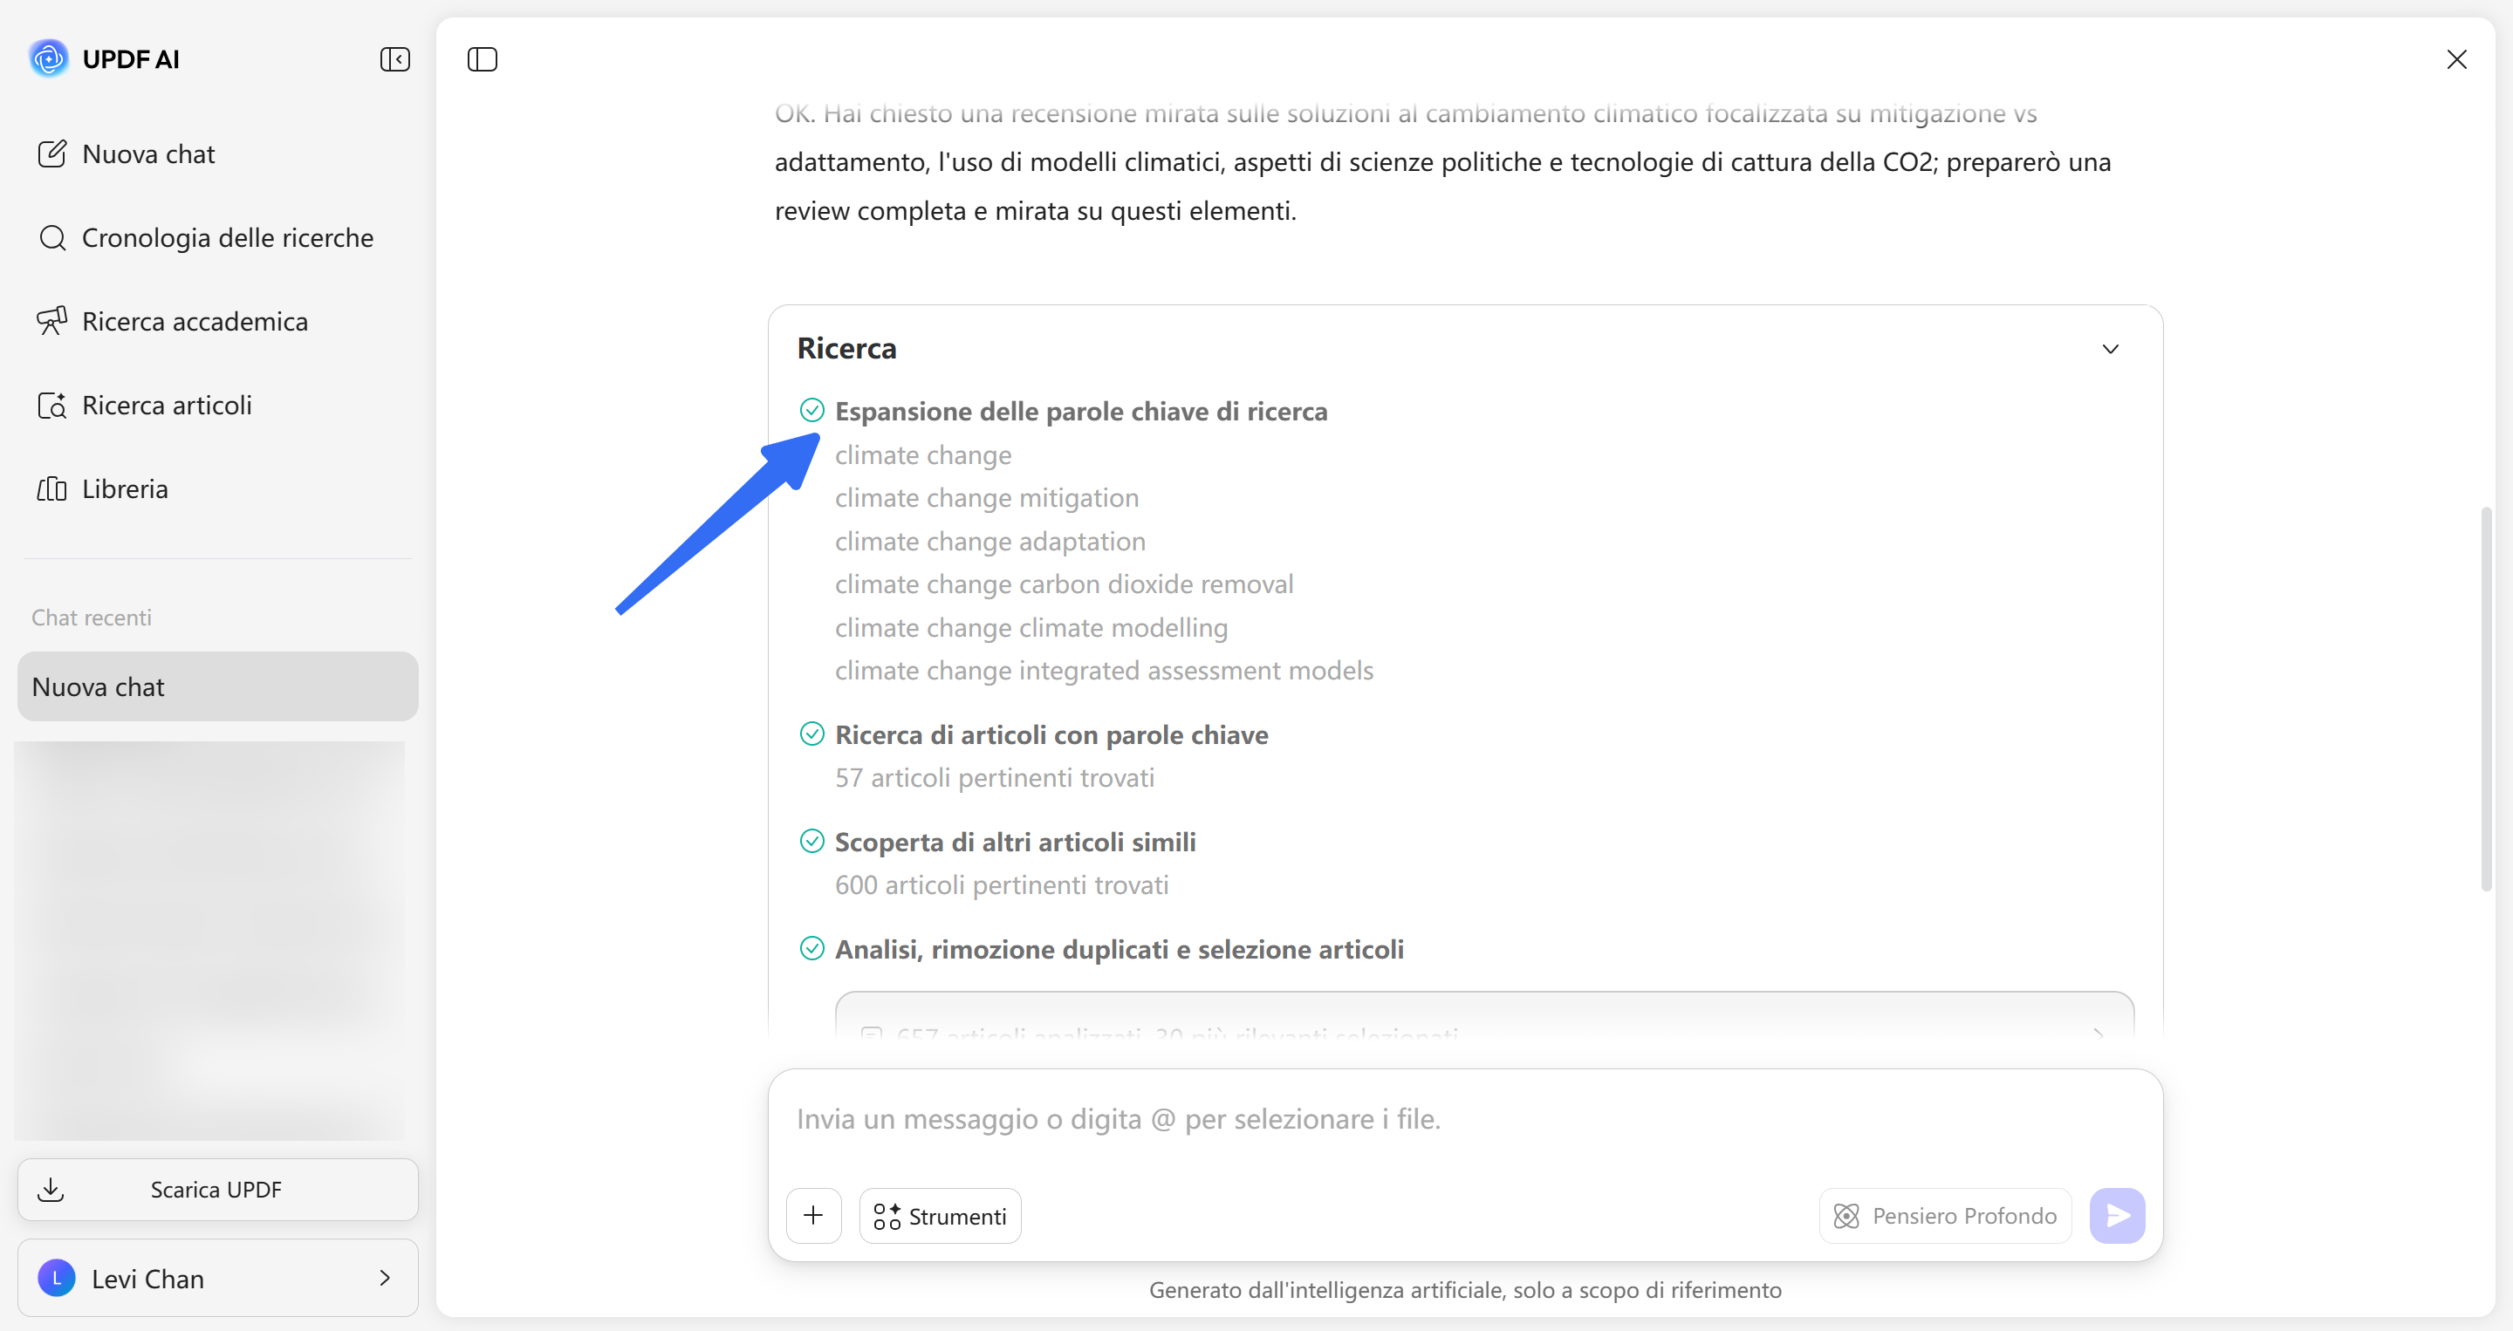Open the Strumenti tools menu
This screenshot has width=2513, height=1331.
941,1215
